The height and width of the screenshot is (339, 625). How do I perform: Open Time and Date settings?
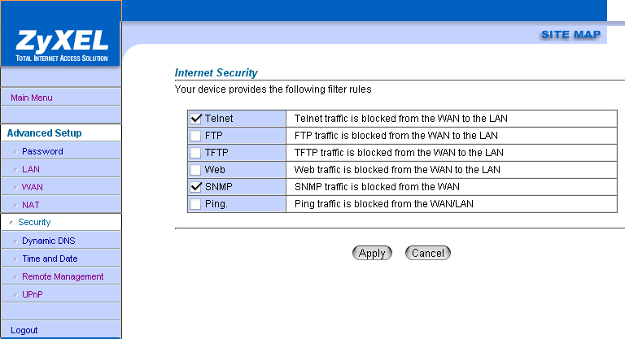[50, 259]
